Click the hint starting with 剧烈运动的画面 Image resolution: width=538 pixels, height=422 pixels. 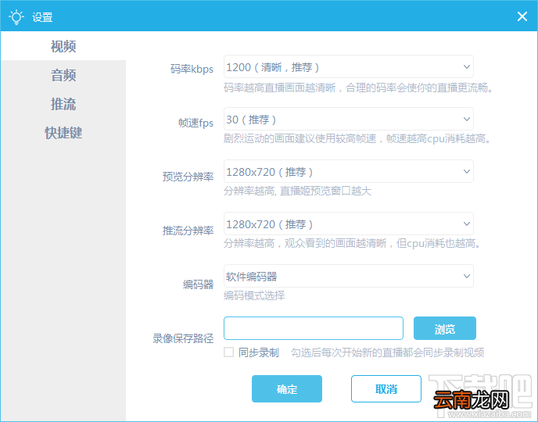tap(357, 138)
